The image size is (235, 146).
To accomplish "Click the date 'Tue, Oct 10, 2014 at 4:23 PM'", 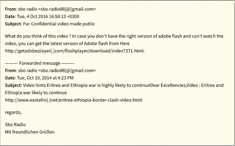I will (45, 78).
